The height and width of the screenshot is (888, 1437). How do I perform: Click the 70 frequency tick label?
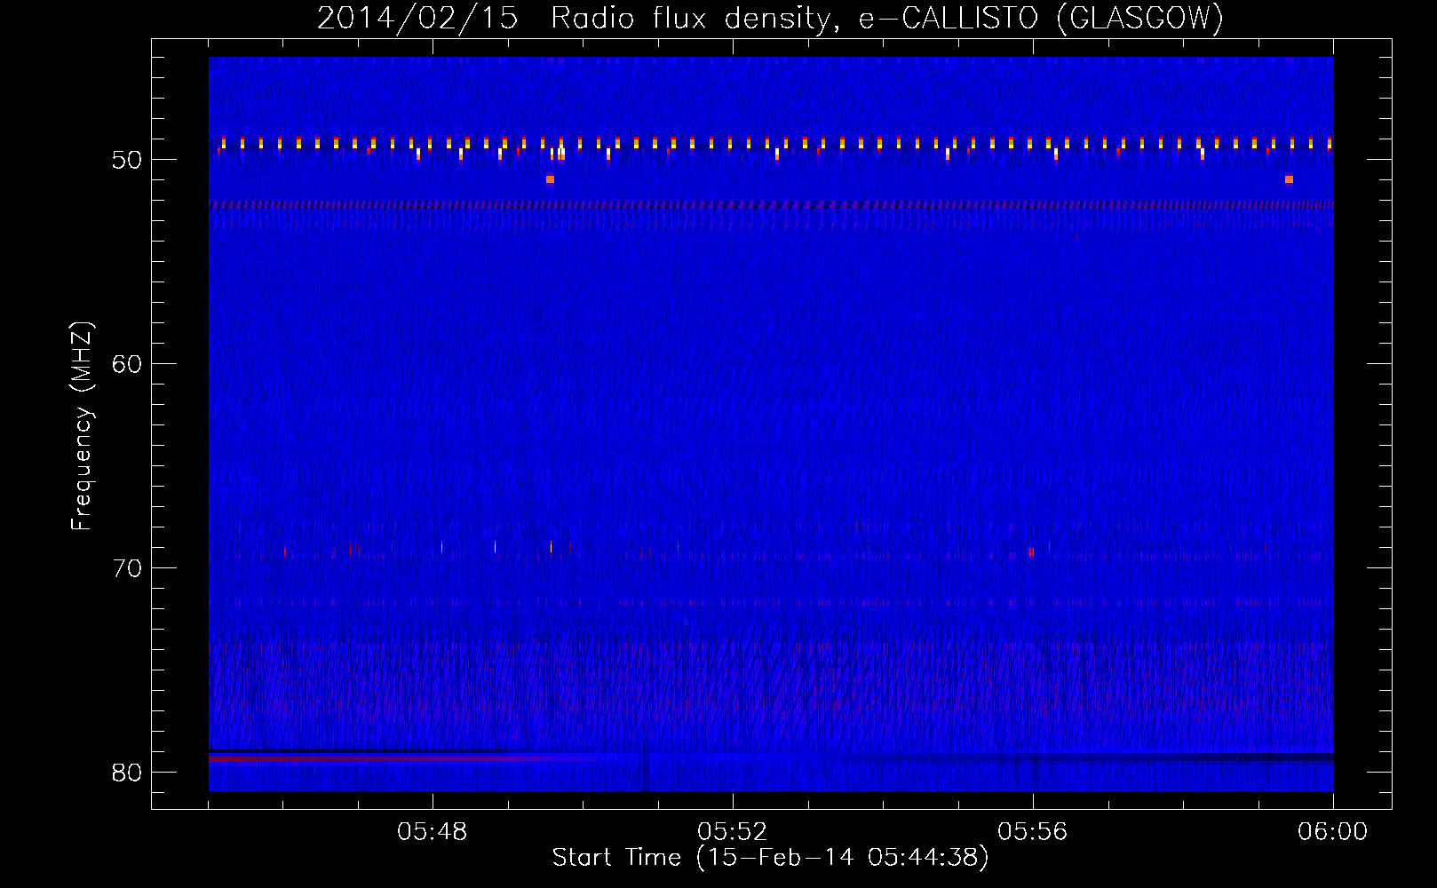(126, 568)
